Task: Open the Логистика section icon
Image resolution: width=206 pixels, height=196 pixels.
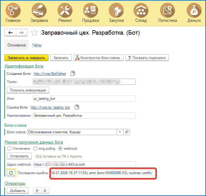Action: (167, 10)
